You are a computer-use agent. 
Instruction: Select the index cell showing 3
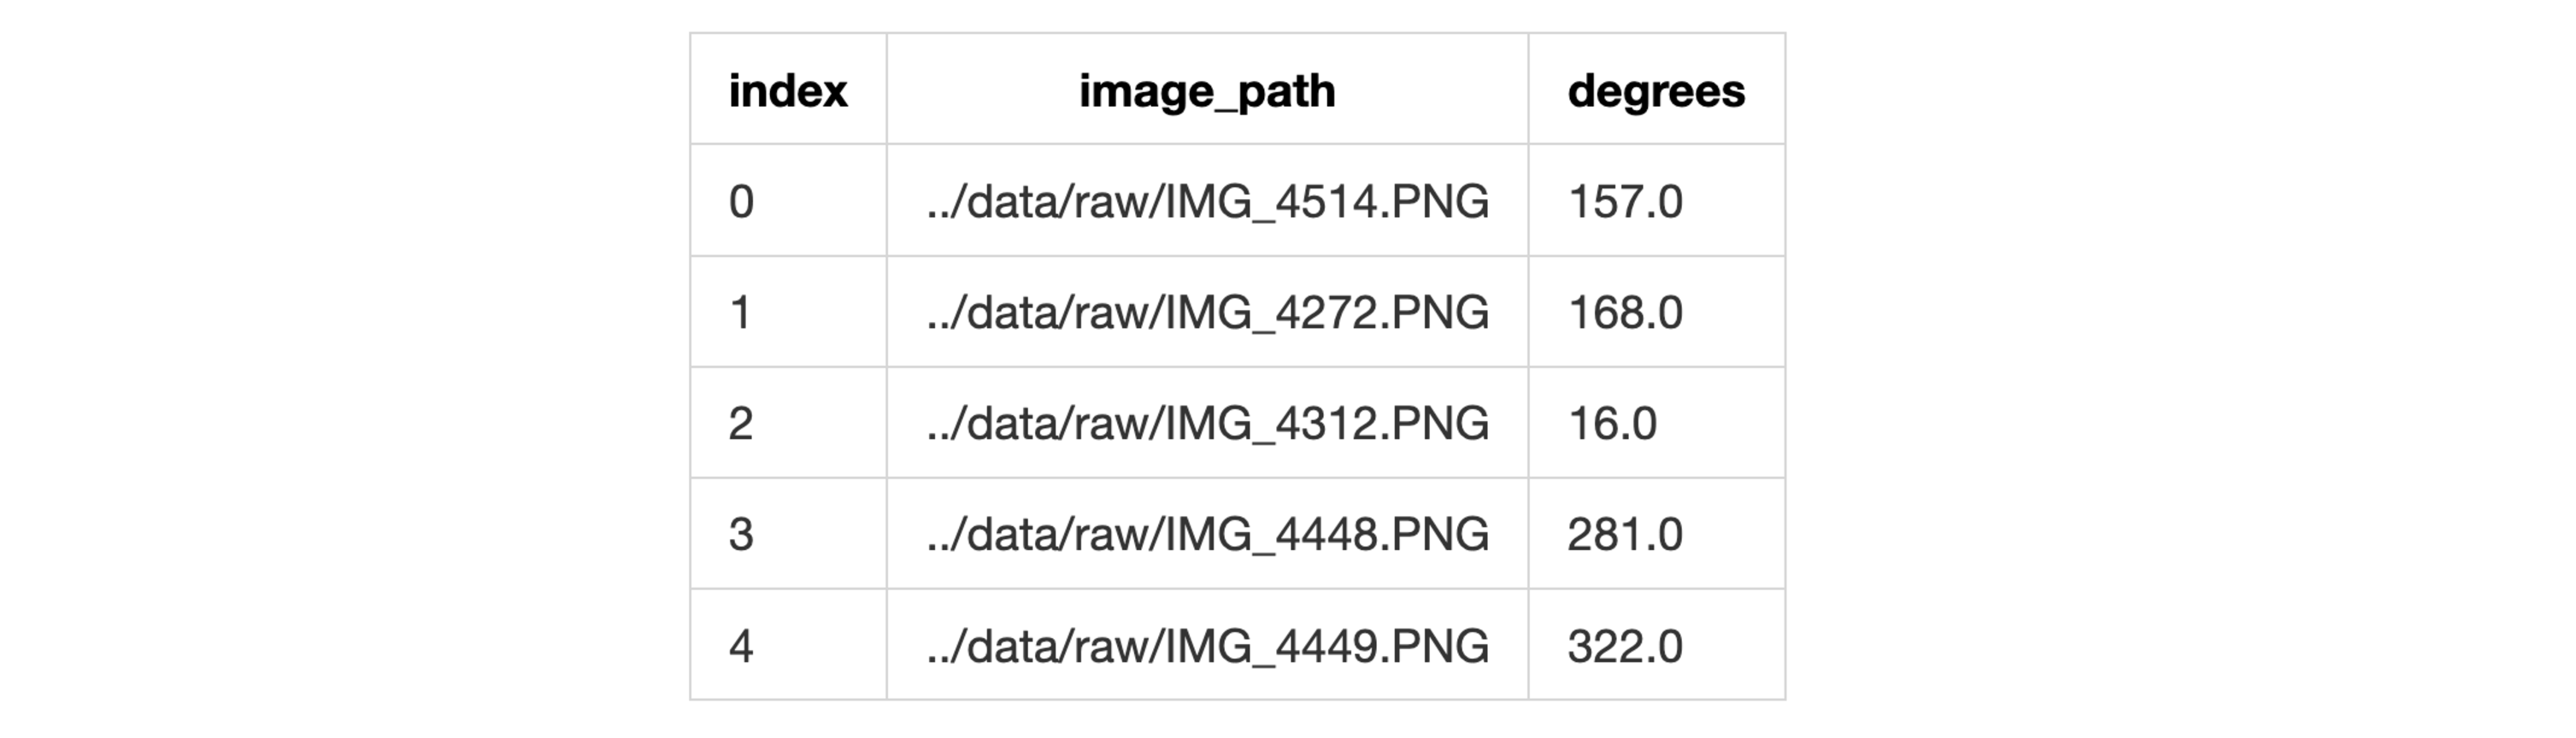click(x=741, y=535)
